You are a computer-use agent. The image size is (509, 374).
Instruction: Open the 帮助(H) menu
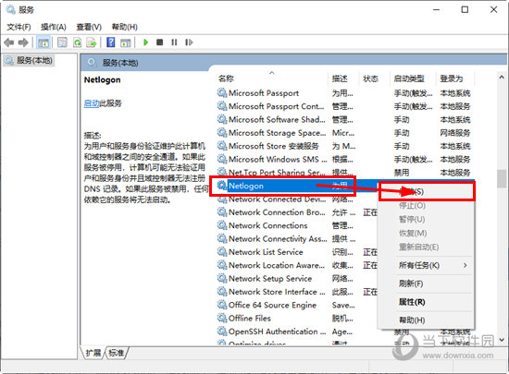click(124, 27)
